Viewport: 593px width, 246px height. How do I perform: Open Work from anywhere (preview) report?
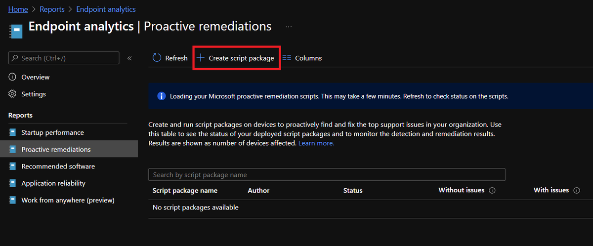[x=69, y=200]
